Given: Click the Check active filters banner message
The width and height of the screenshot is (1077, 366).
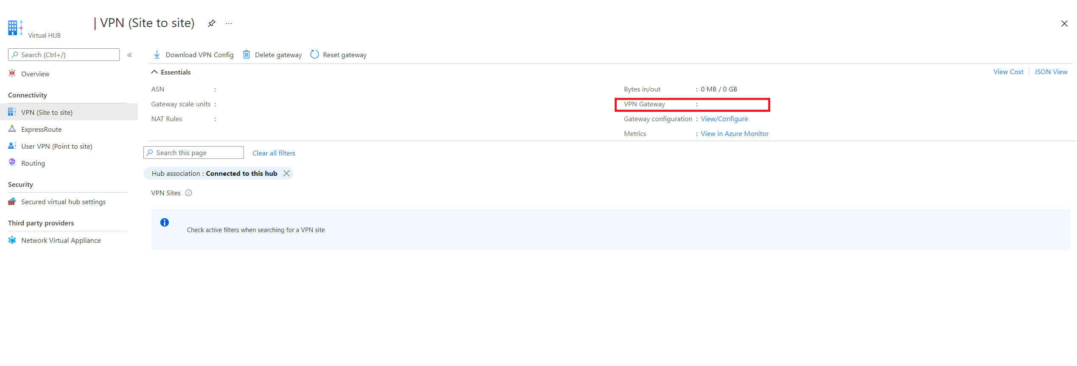Looking at the screenshot, I should [x=256, y=230].
